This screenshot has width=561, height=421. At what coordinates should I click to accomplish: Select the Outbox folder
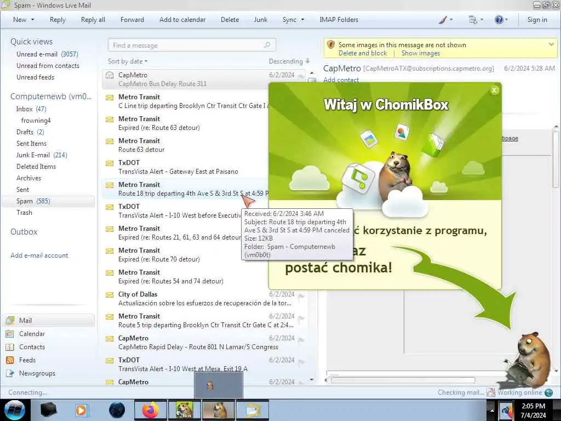coord(24,232)
